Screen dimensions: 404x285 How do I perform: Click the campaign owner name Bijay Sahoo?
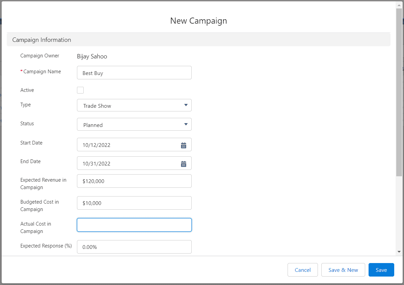(x=92, y=56)
